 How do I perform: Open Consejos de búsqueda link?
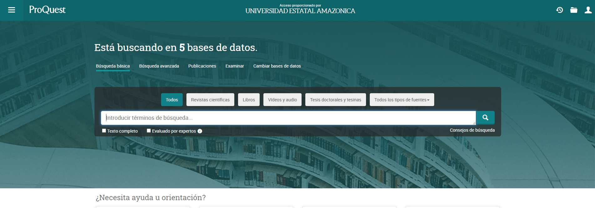click(472, 130)
